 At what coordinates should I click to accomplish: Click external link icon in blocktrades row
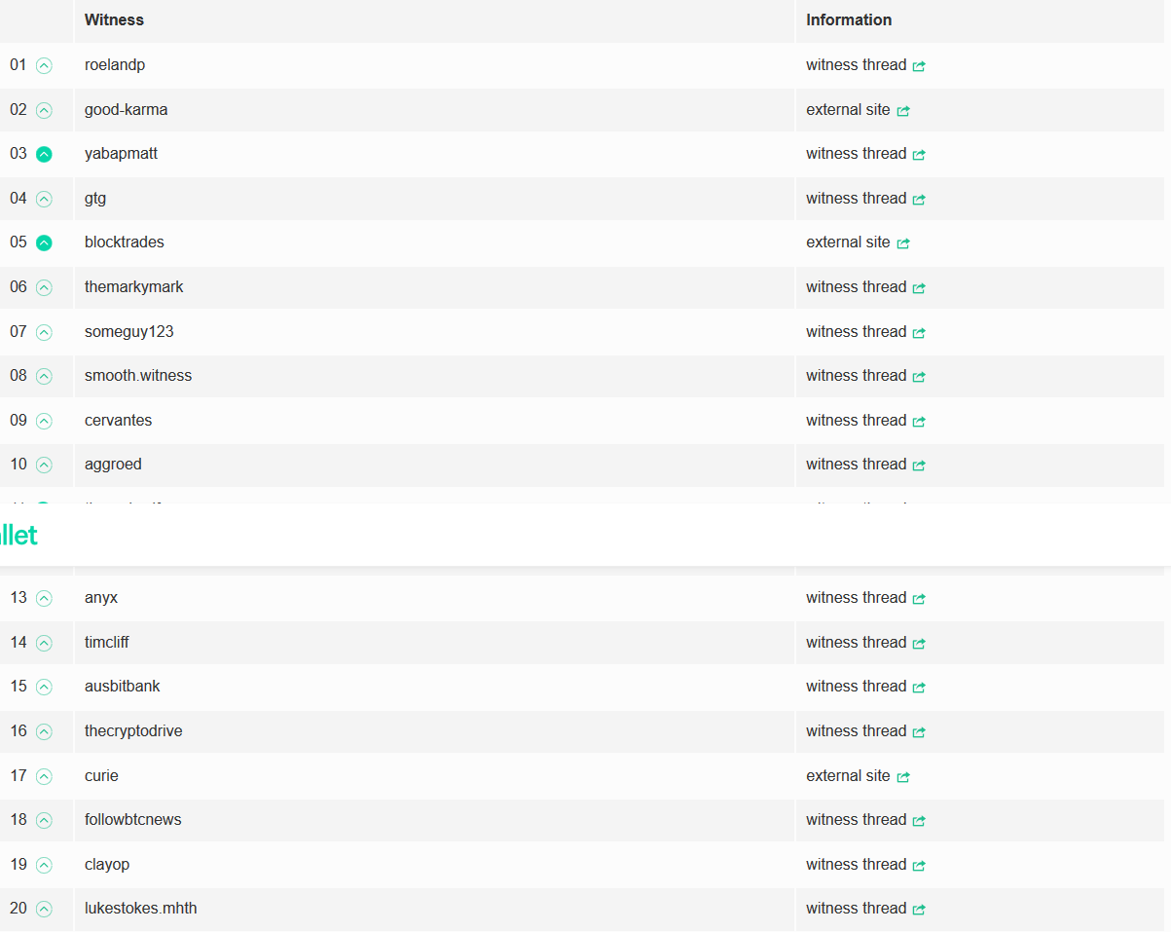[x=902, y=242]
